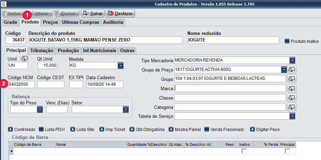
Task: Expand the Tabela de Serviço dropdown
Action: coord(292,116)
